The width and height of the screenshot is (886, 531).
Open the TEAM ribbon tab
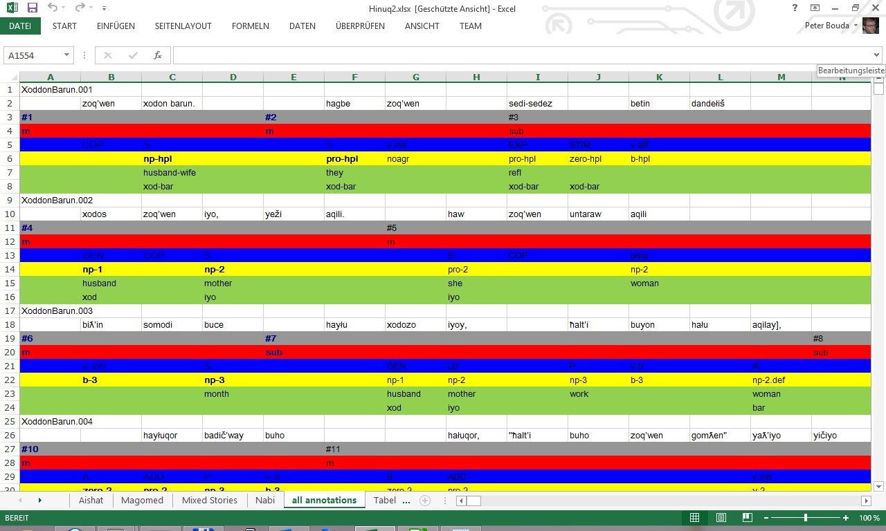click(x=471, y=26)
